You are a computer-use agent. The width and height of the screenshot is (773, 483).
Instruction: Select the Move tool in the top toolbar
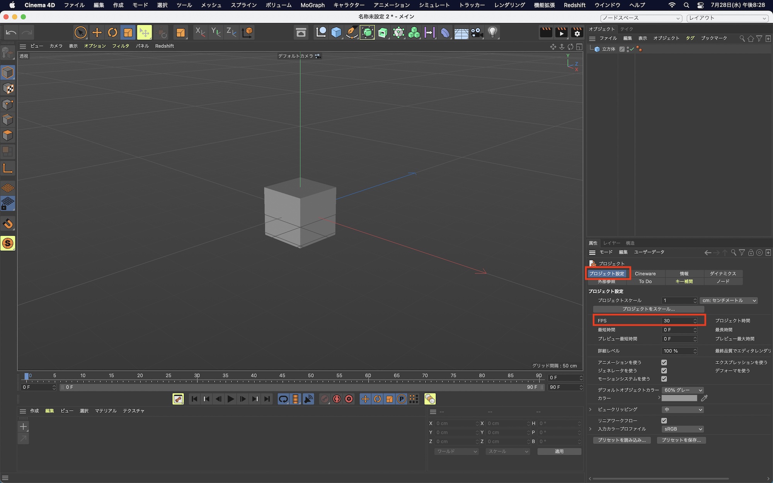click(97, 32)
